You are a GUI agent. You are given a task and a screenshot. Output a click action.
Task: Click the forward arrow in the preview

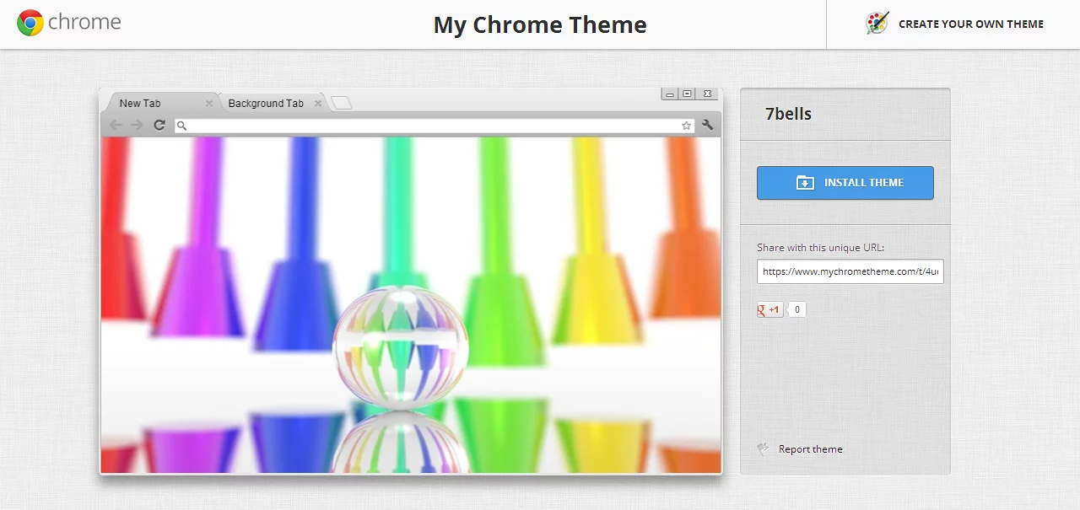tap(137, 126)
